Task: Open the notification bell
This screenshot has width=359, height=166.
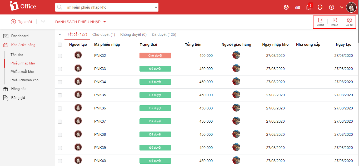Action: (308, 7)
